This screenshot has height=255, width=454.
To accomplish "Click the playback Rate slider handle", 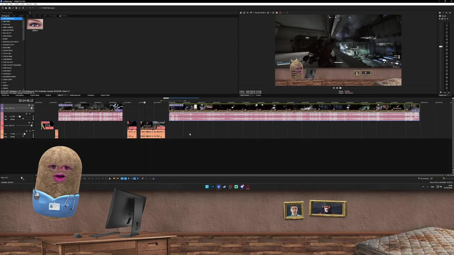I will 22,178.
